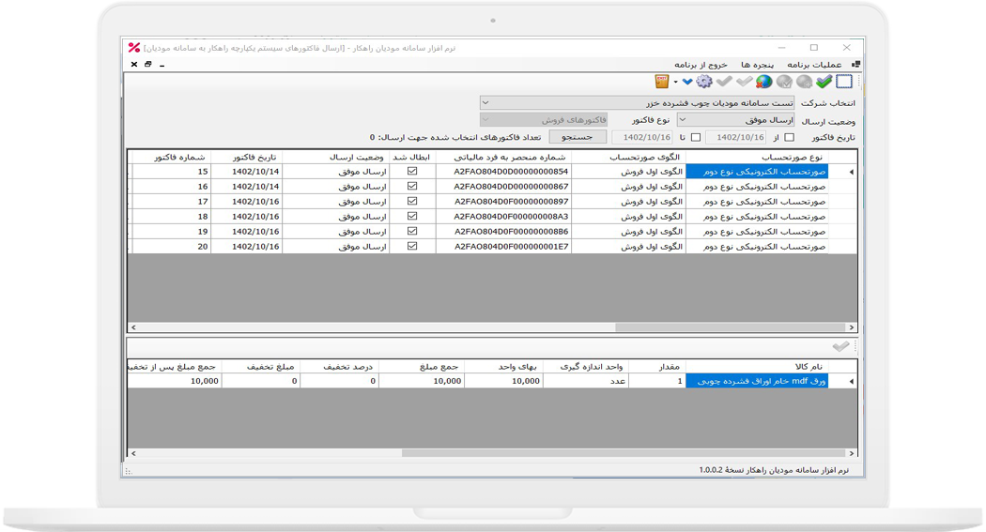This screenshot has height=532, width=986.
Task: Click the date 1402/10/14 of invoice 16
Action: pyautogui.click(x=246, y=186)
